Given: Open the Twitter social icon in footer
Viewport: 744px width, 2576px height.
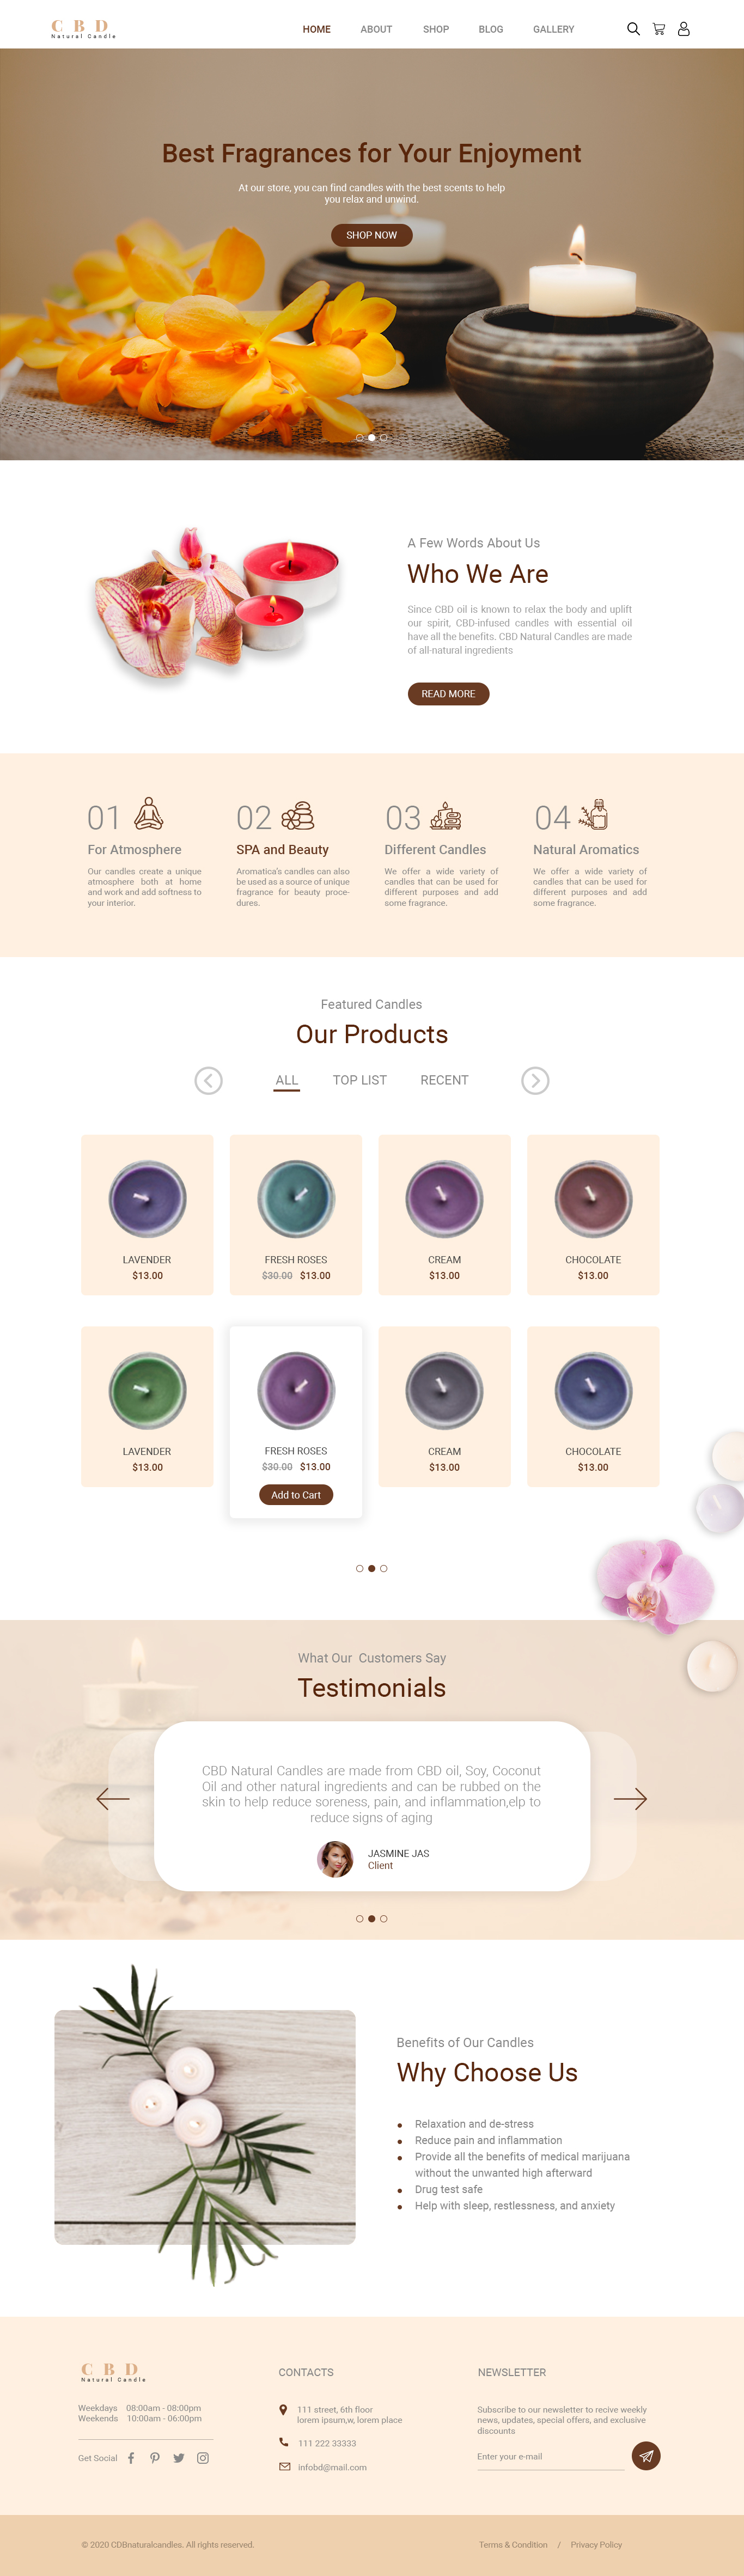Looking at the screenshot, I should tap(179, 2458).
